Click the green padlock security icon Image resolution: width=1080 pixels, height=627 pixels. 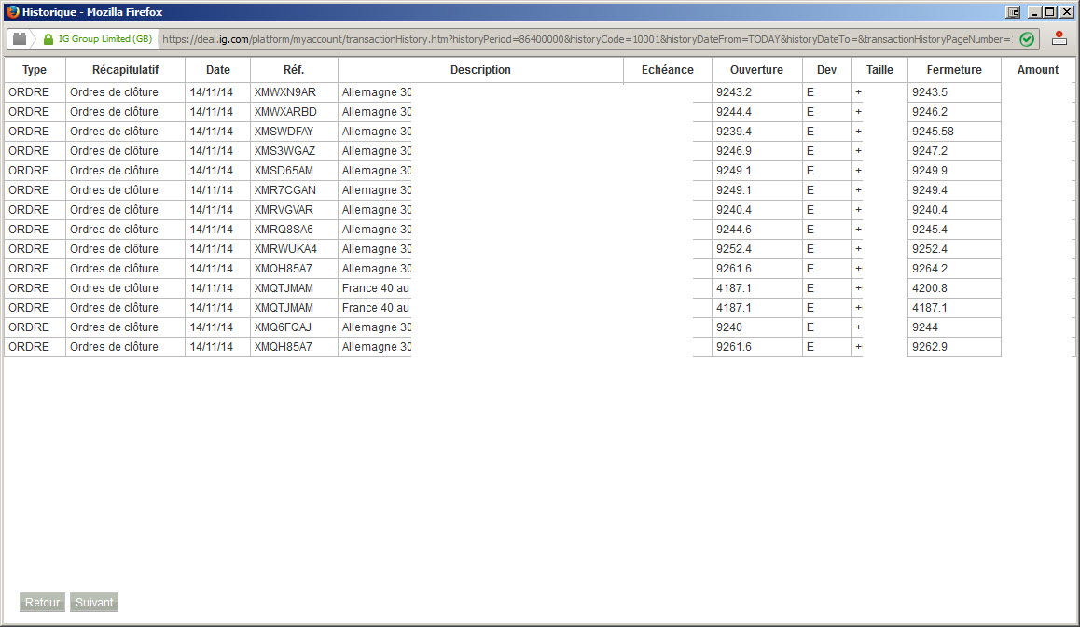pyautogui.click(x=48, y=39)
